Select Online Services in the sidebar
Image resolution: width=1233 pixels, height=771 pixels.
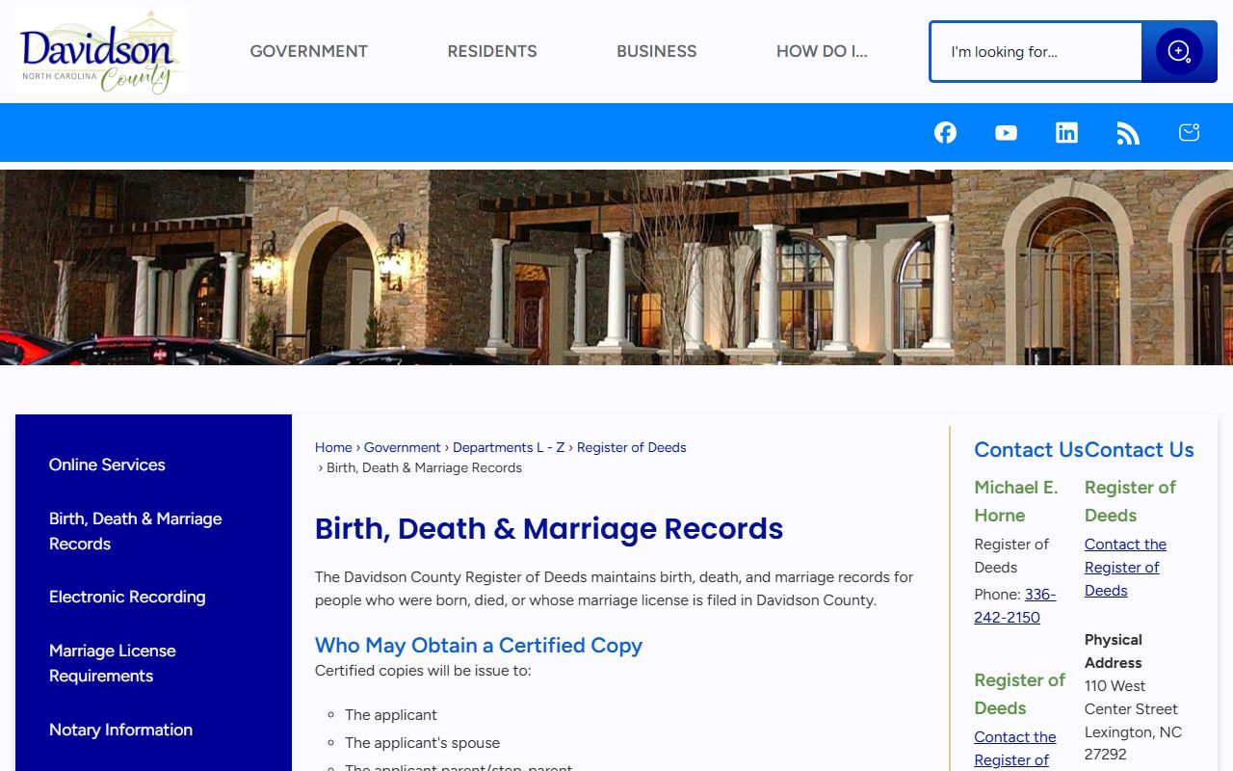pyautogui.click(x=107, y=465)
